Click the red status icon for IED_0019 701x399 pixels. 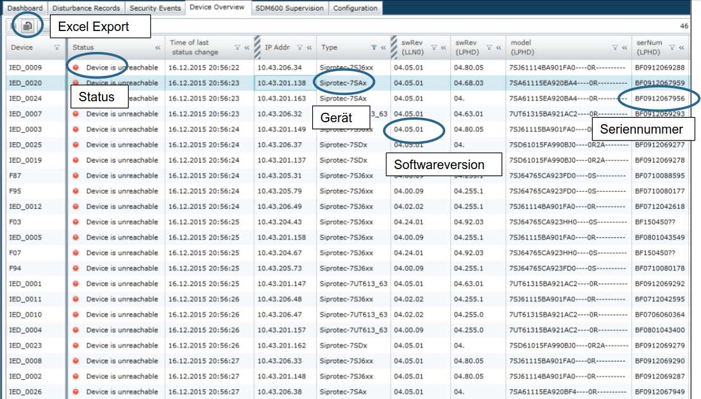coord(76,160)
